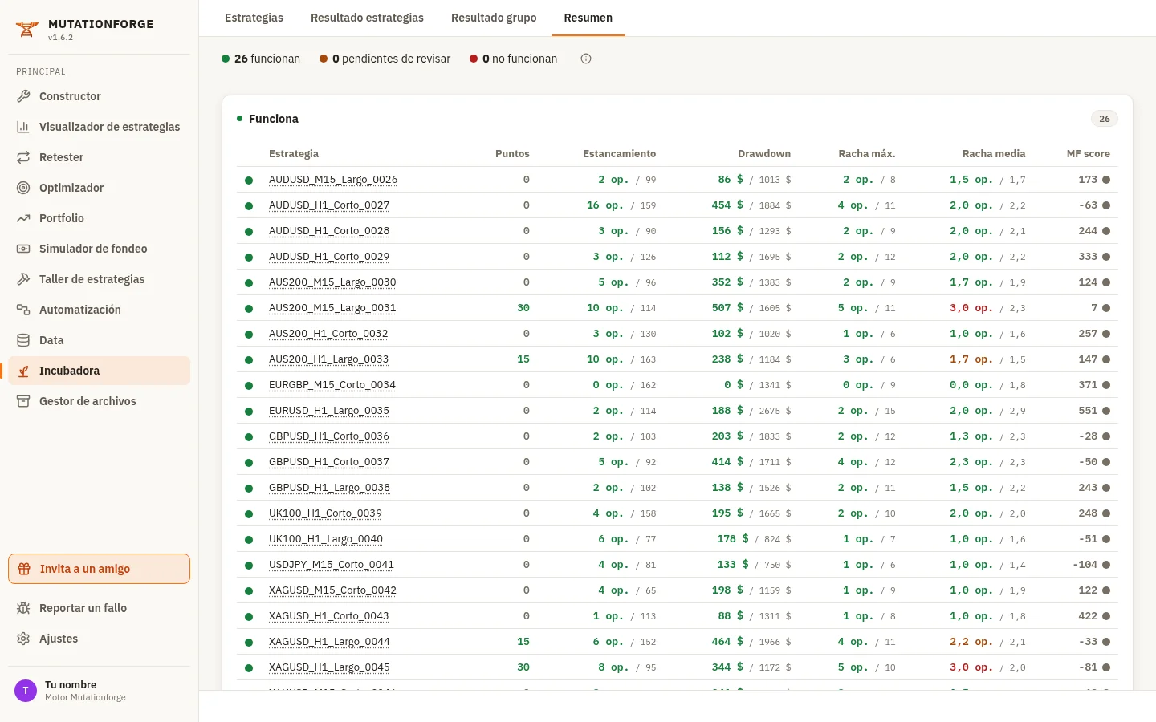Open strategy EURGBP_M15_Corto_0034
Screen dimensions: 1156x722
click(x=332, y=385)
